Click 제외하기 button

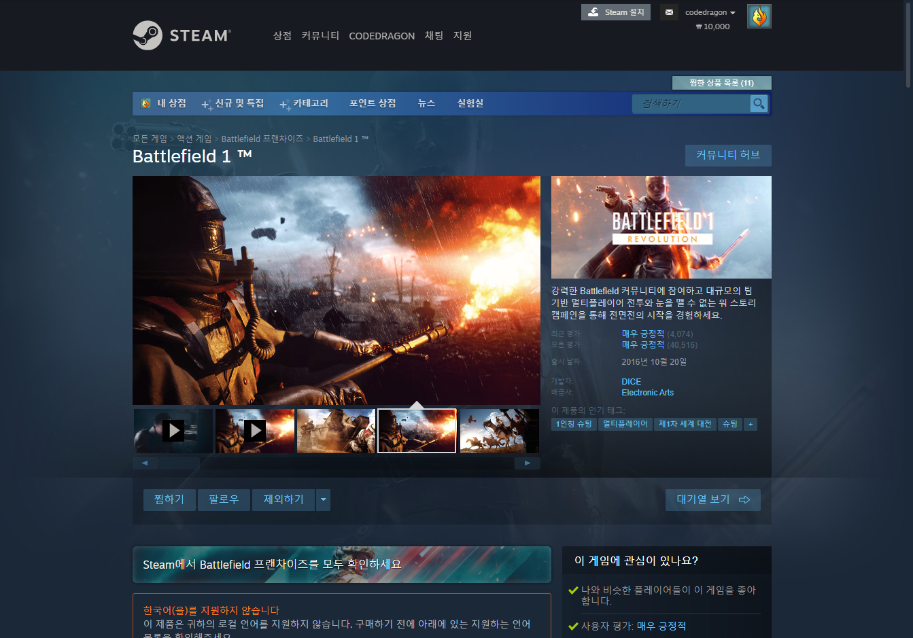pyautogui.click(x=283, y=500)
